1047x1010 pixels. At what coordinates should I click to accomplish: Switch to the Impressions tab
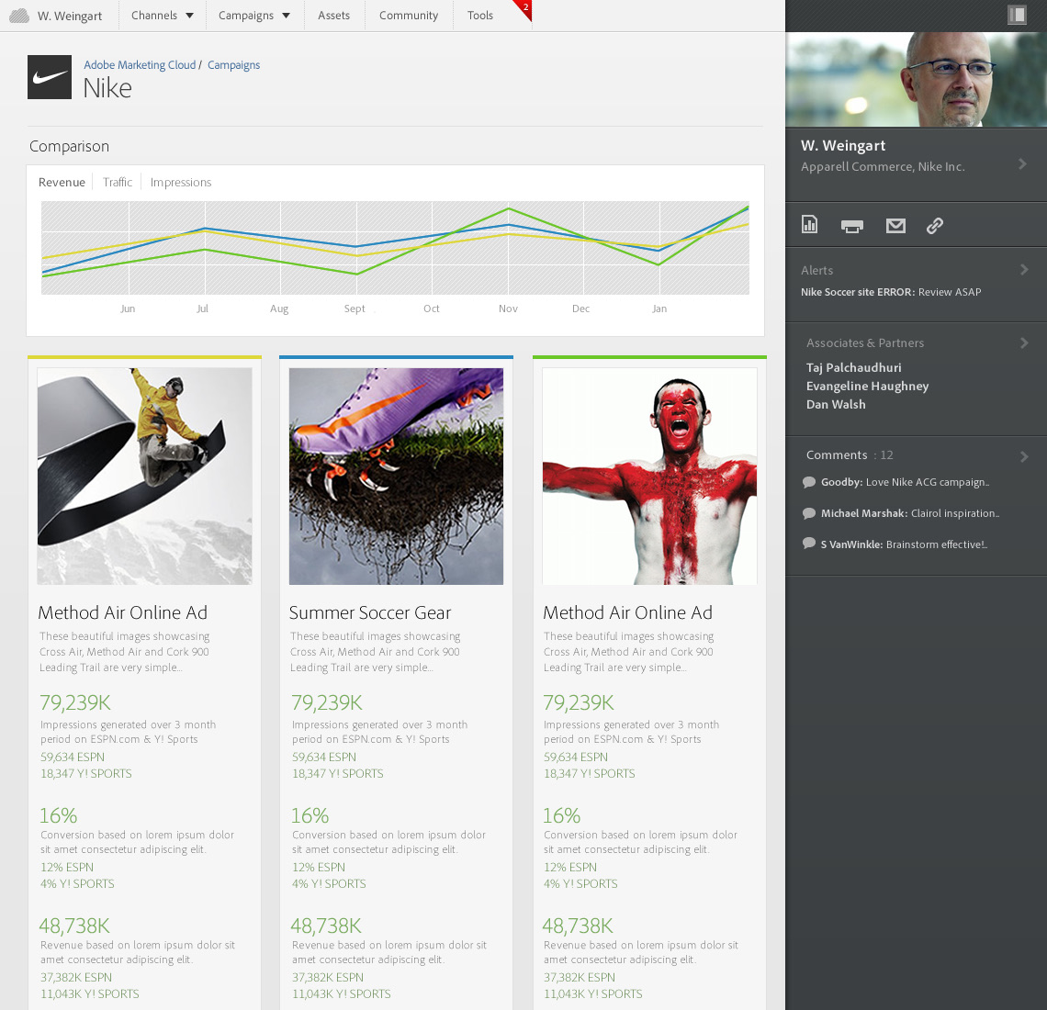pyautogui.click(x=181, y=182)
